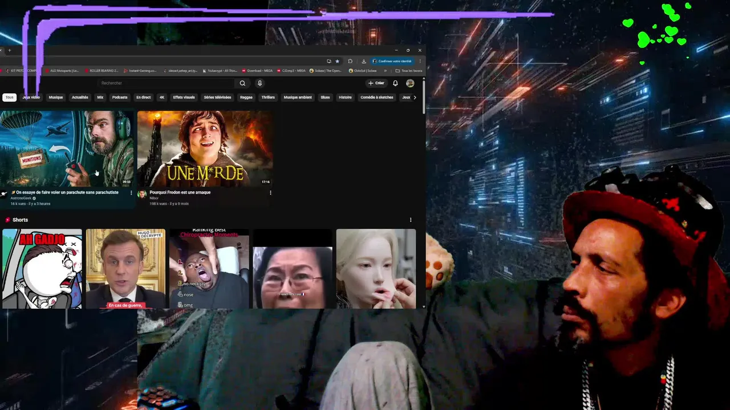
Task: Open the Nulacrypt bookmark
Action: coord(220,71)
